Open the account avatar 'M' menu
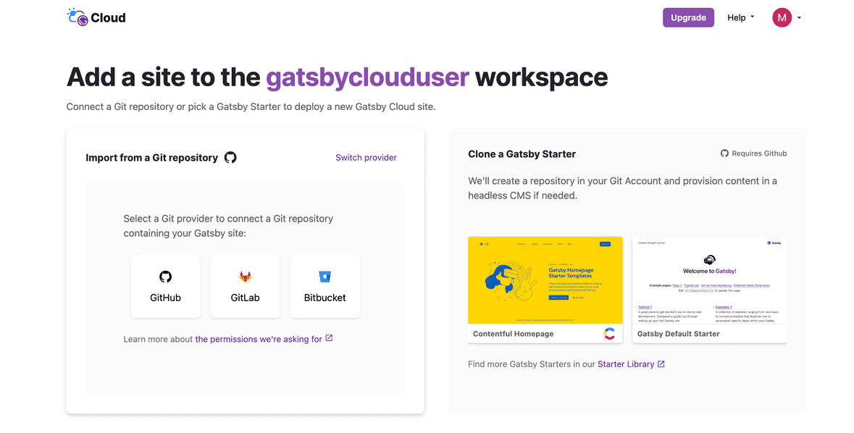This screenshot has width=854, height=433. pyautogui.click(x=782, y=17)
